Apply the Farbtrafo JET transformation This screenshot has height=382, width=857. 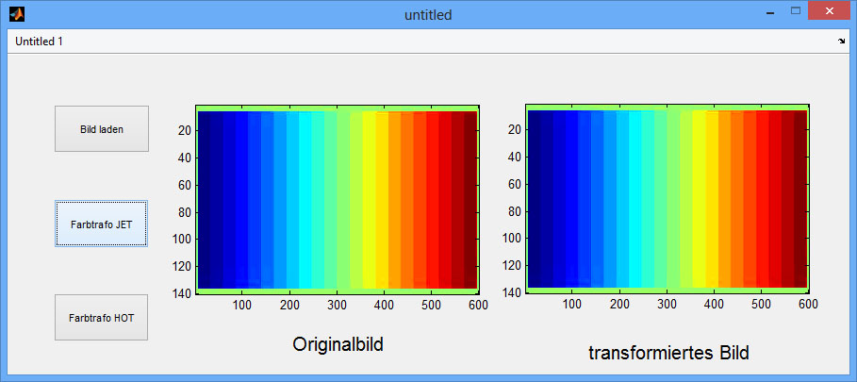(x=101, y=224)
